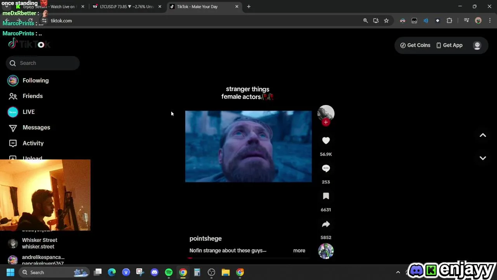Open the LIVE page

[x=21, y=112]
